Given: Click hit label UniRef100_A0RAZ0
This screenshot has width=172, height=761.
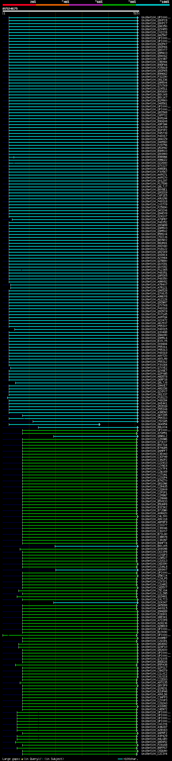Looking at the screenshot, I should (x=154, y=513).
